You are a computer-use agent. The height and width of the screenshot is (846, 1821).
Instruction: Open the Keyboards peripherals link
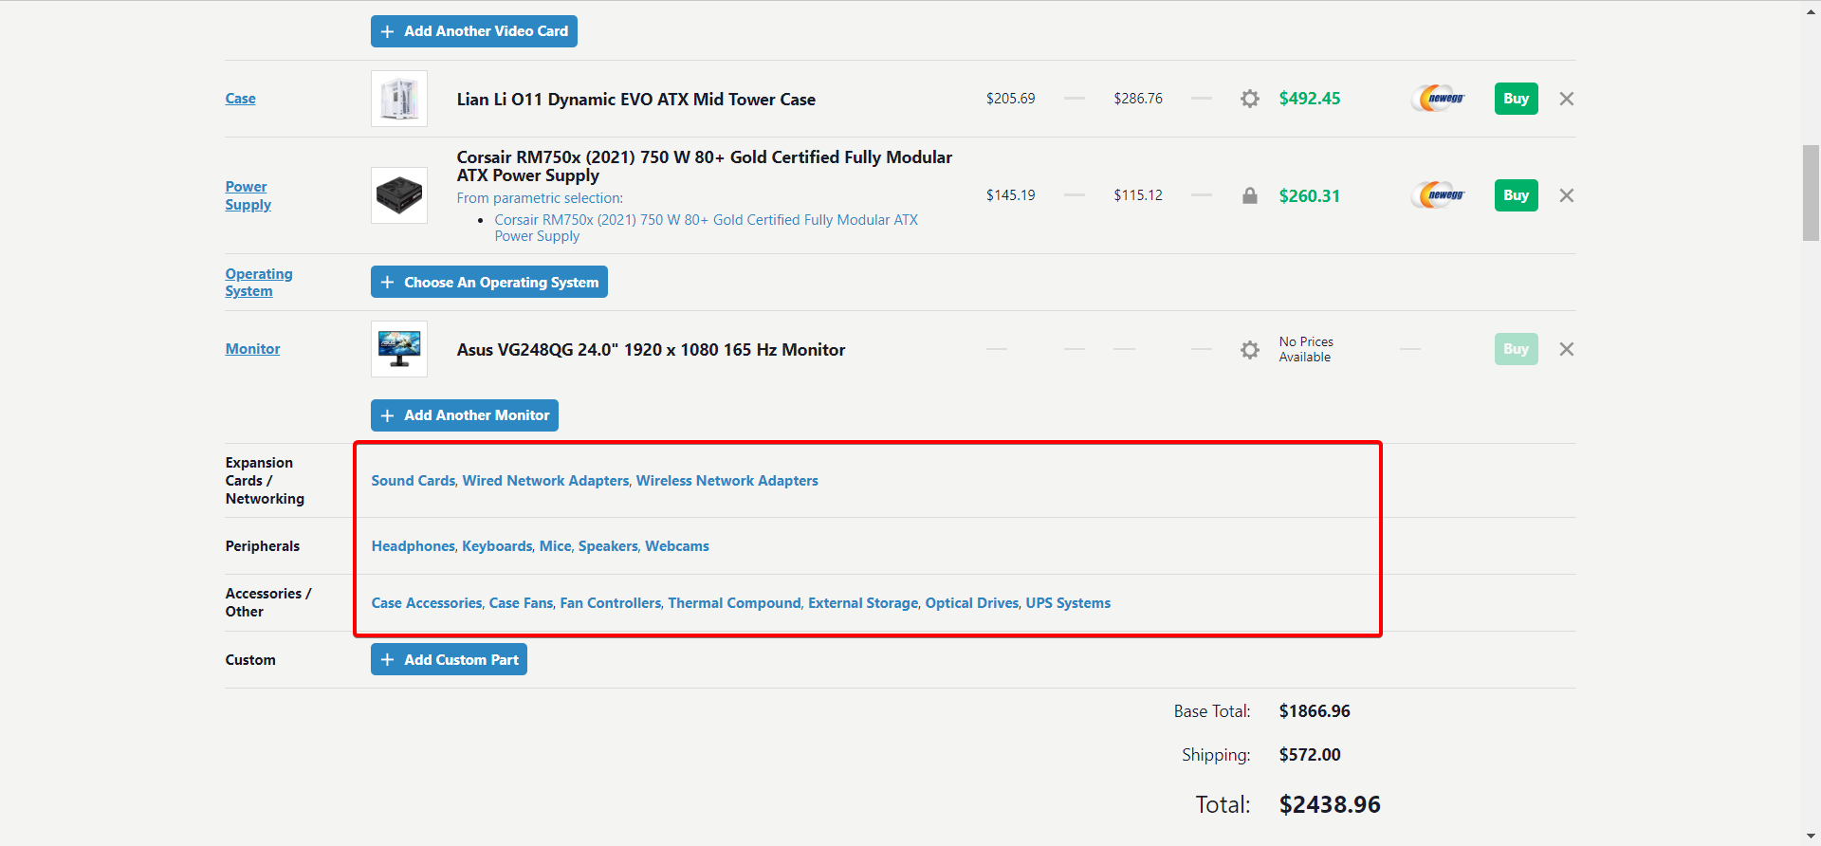[x=497, y=546]
